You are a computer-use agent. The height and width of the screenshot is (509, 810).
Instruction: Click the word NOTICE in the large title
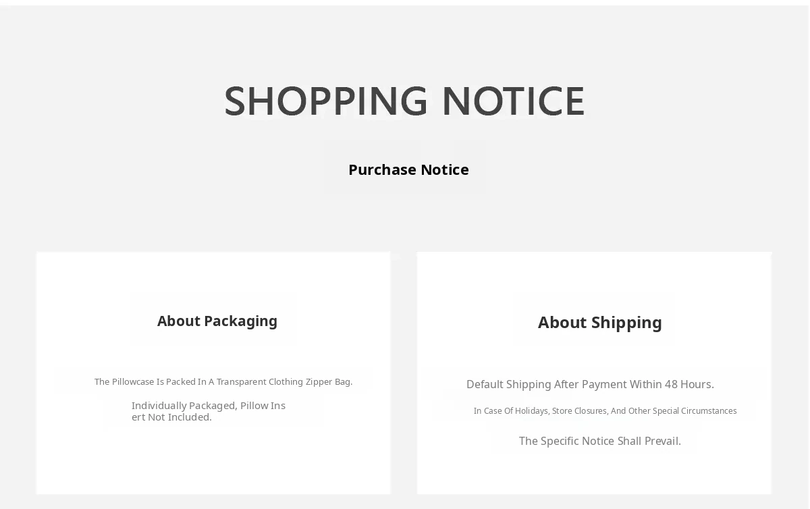[513, 101]
